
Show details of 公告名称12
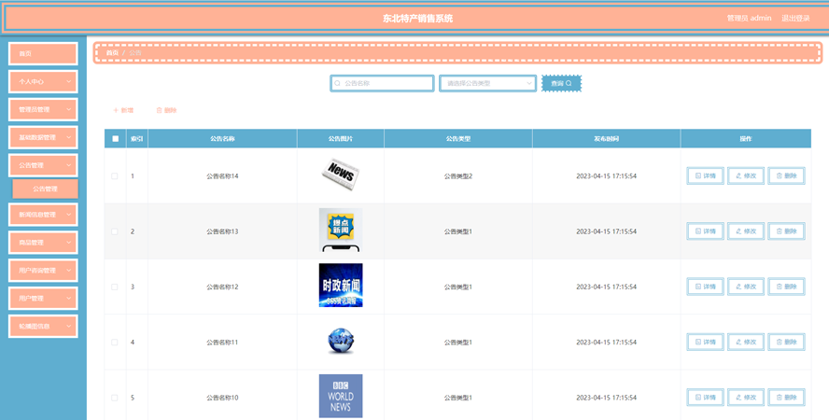coord(705,287)
